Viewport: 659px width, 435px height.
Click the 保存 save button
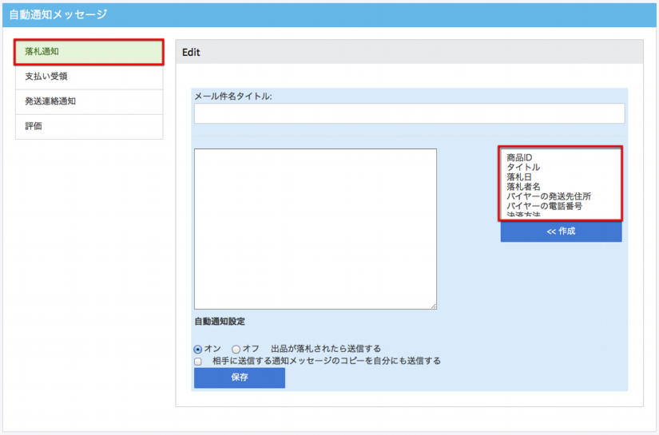click(x=239, y=378)
